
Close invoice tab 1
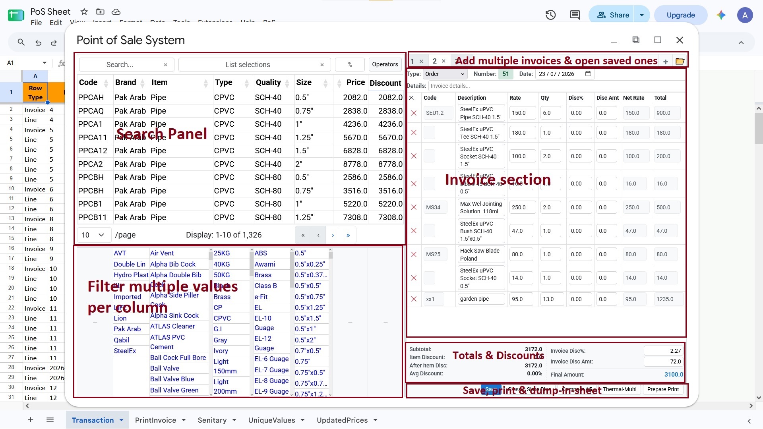point(421,61)
